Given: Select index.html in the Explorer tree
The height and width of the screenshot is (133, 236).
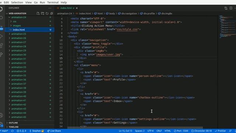Looking at the screenshot, I should pyautogui.click(x=30, y=30).
